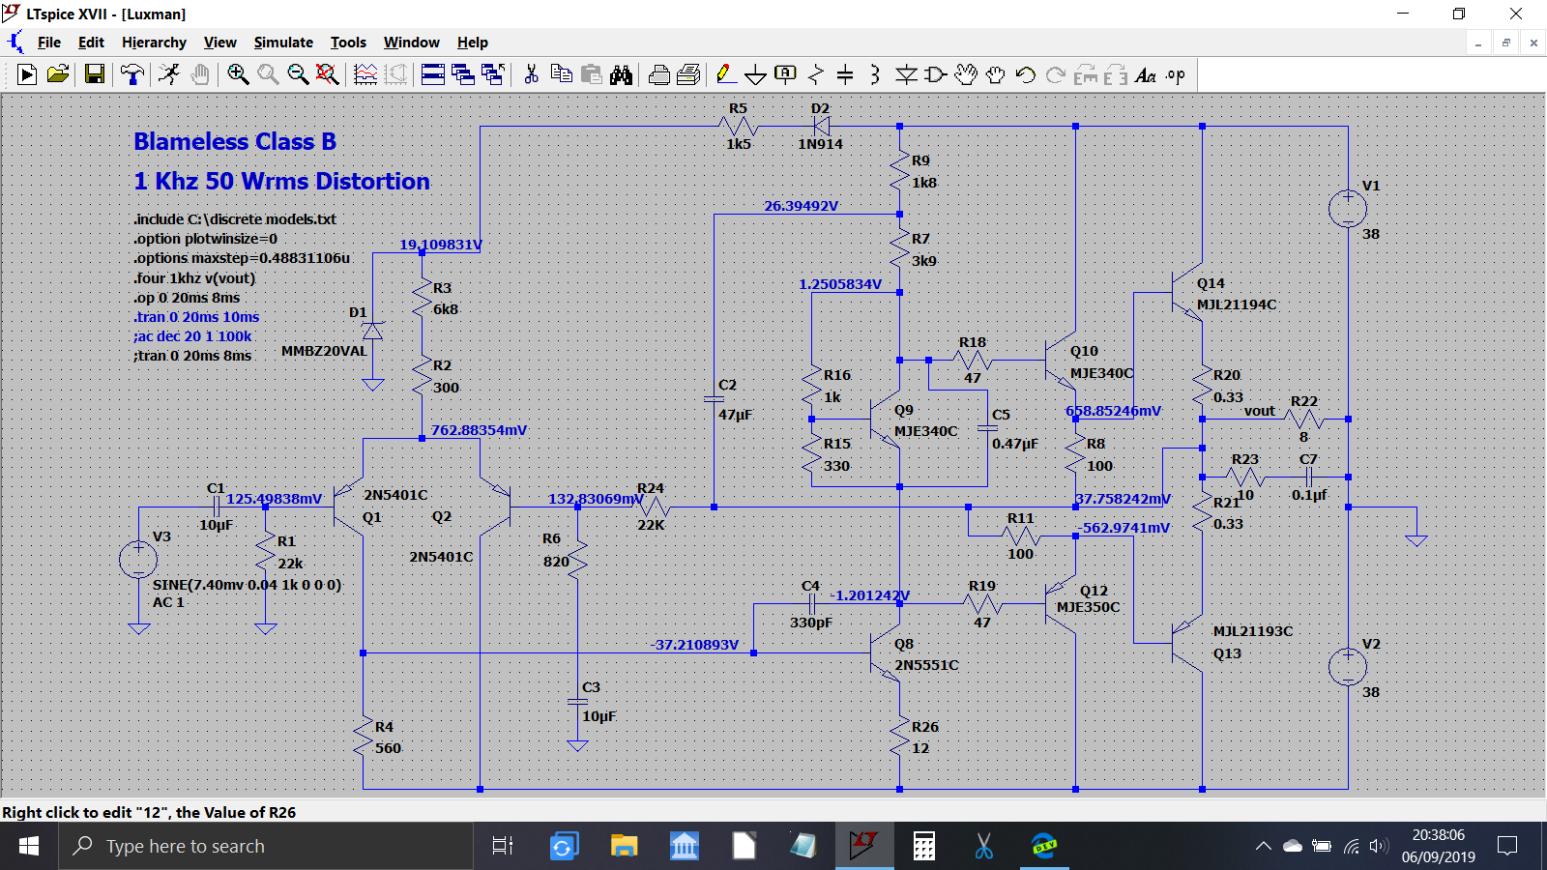Click the vout net label
The width and height of the screenshot is (1547, 870).
click(1260, 411)
